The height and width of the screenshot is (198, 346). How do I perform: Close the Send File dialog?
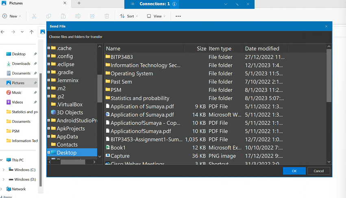pos(326,26)
